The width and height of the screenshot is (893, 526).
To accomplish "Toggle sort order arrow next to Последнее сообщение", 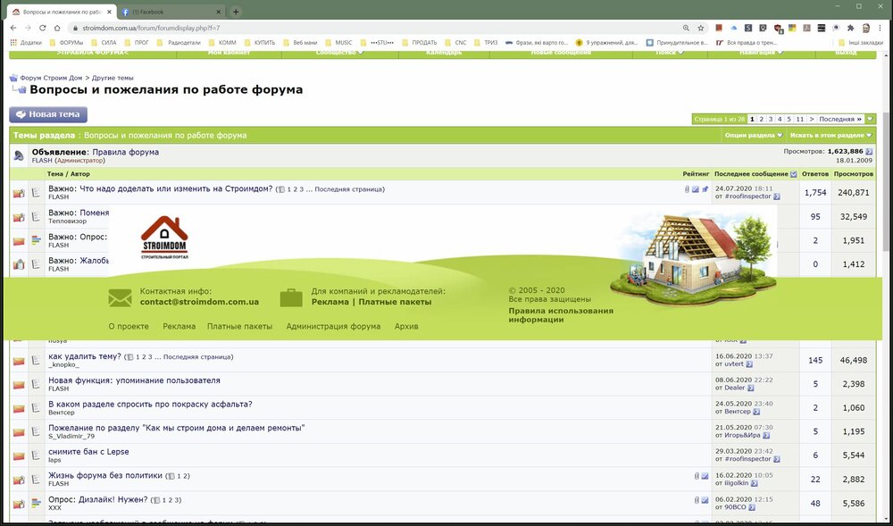I will pos(793,174).
